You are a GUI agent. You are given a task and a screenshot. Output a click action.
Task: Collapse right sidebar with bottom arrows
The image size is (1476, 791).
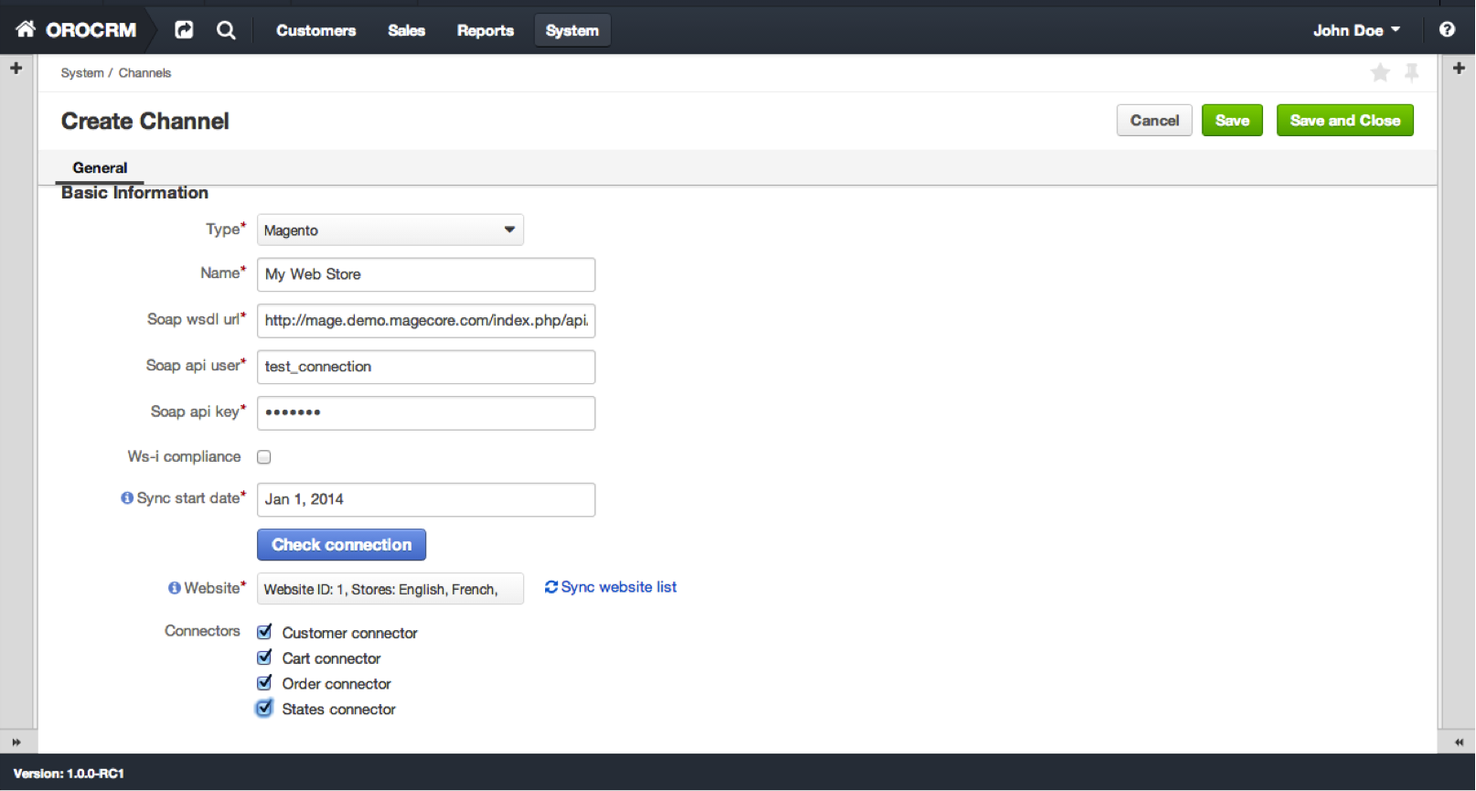pos(1459,742)
